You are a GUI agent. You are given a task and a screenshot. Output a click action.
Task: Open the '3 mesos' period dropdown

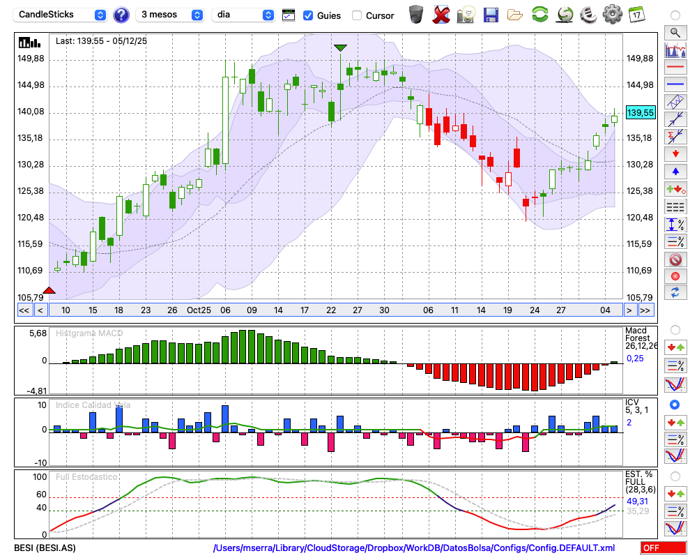point(169,15)
